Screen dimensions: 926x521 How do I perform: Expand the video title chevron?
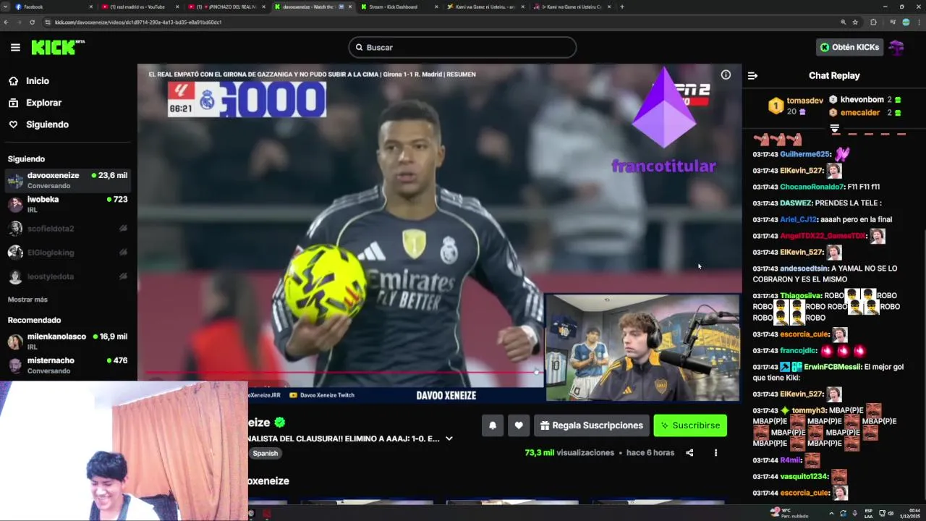(x=449, y=439)
